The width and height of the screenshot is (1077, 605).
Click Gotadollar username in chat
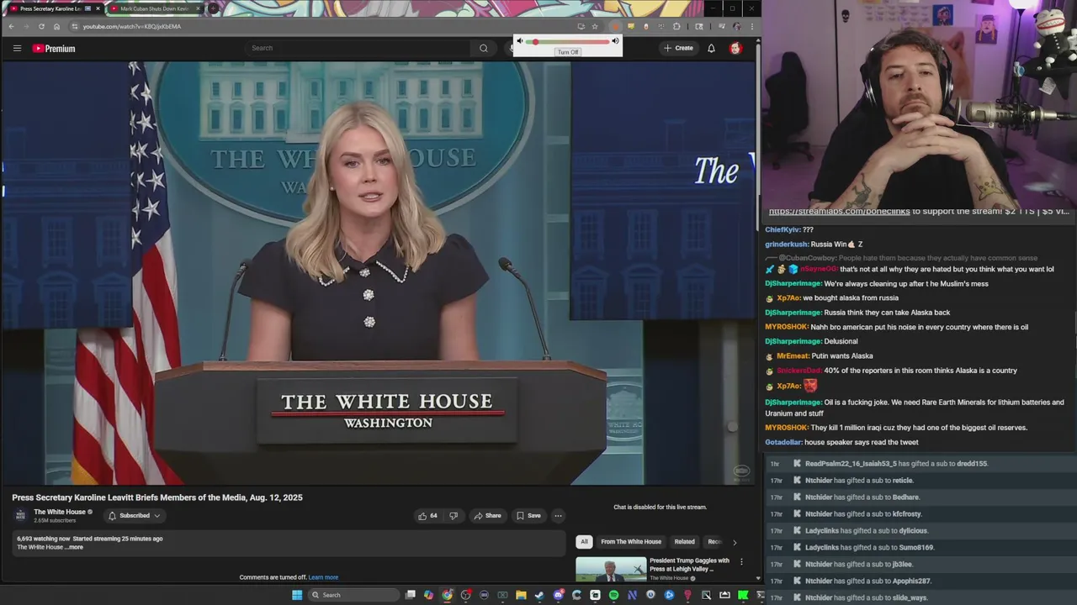783,442
